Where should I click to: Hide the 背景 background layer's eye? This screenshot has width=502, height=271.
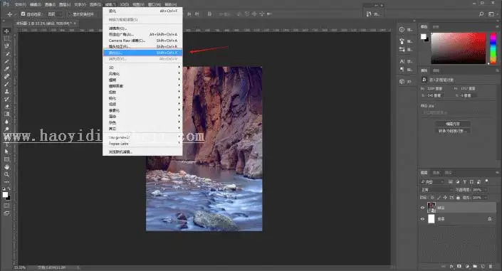tap(422, 219)
